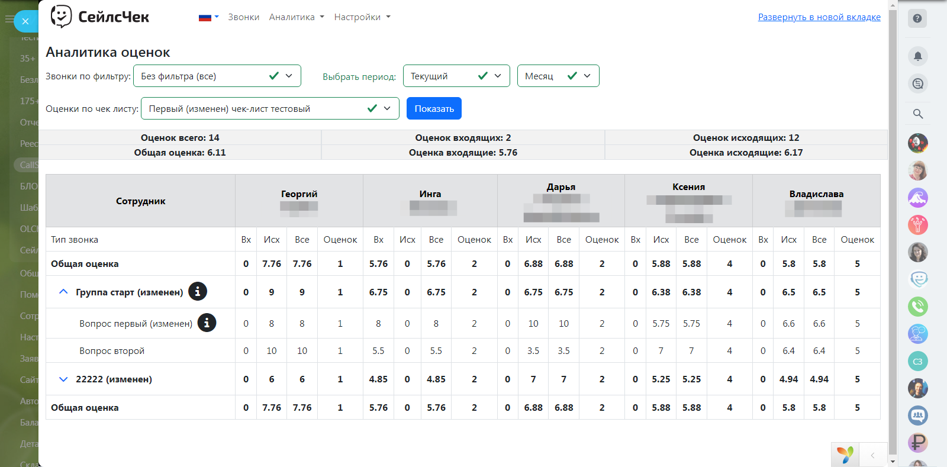Click the СейлсЧек logo
The image size is (947, 467).
tap(100, 17)
